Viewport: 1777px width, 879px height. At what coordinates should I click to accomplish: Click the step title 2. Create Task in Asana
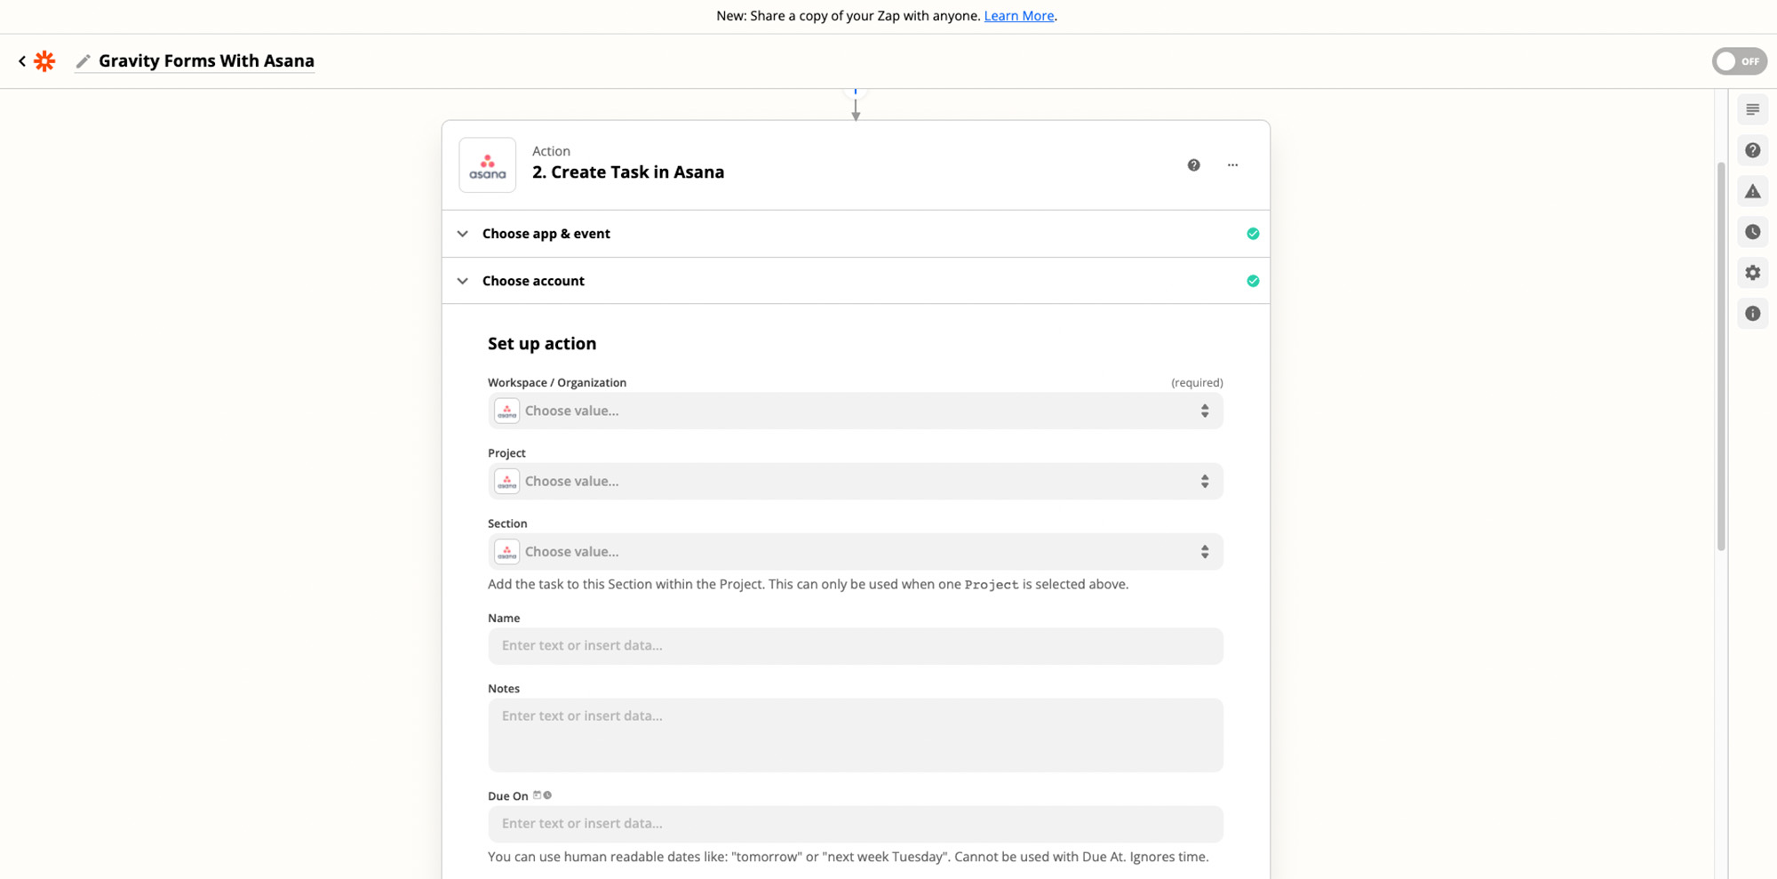(628, 172)
